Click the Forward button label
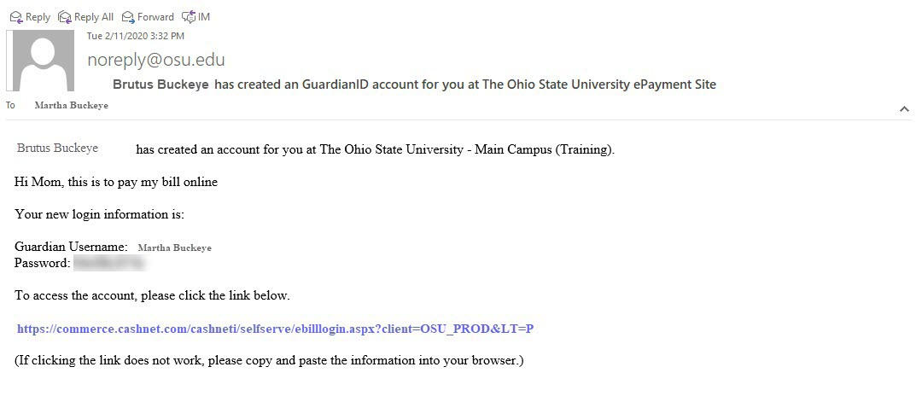 click(x=155, y=17)
